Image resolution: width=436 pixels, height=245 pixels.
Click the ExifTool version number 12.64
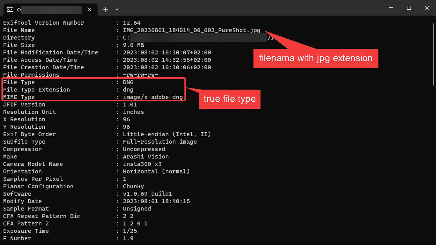tap(132, 23)
